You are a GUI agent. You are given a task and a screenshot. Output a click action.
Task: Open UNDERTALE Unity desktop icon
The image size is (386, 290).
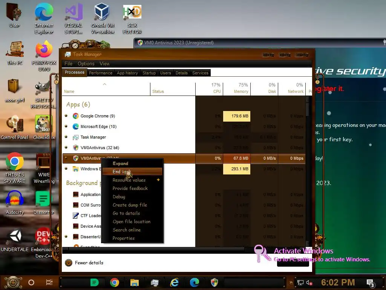tap(15, 240)
